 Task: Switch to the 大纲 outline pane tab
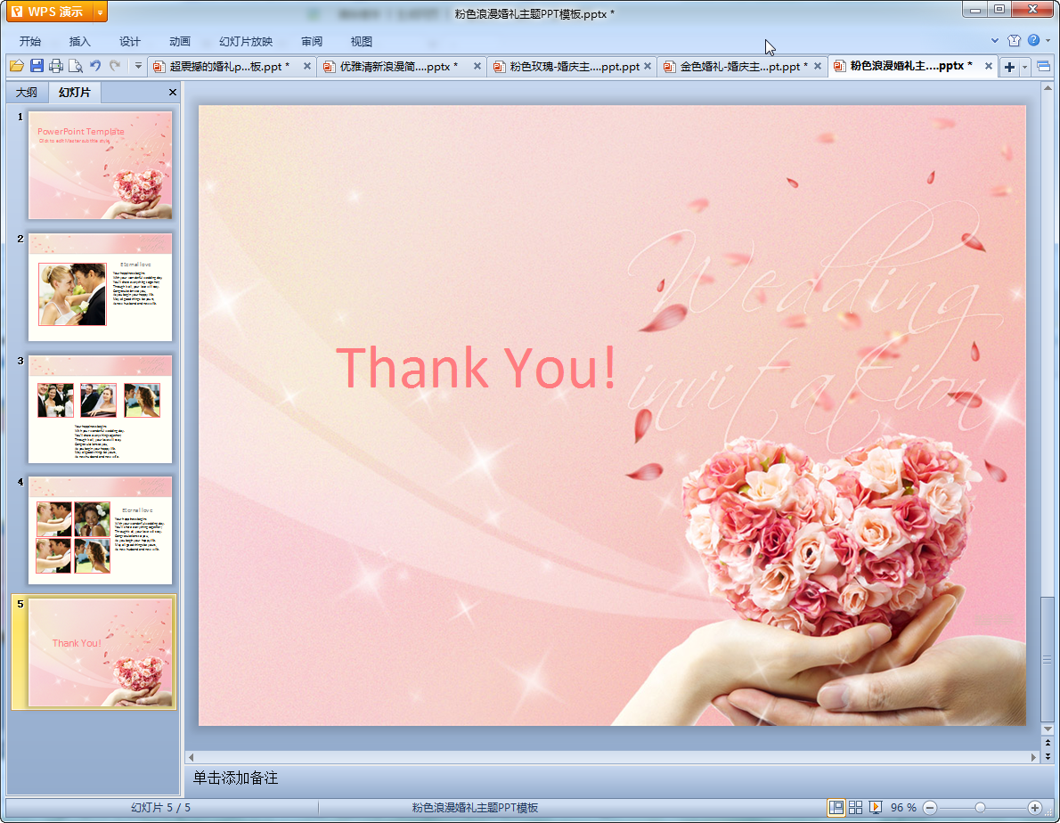tap(27, 93)
